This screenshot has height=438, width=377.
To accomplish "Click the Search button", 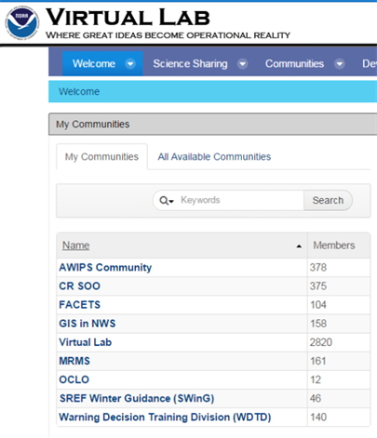I will [328, 200].
